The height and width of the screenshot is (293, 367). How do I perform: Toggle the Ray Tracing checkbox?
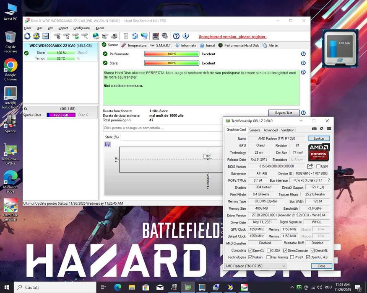point(269,257)
